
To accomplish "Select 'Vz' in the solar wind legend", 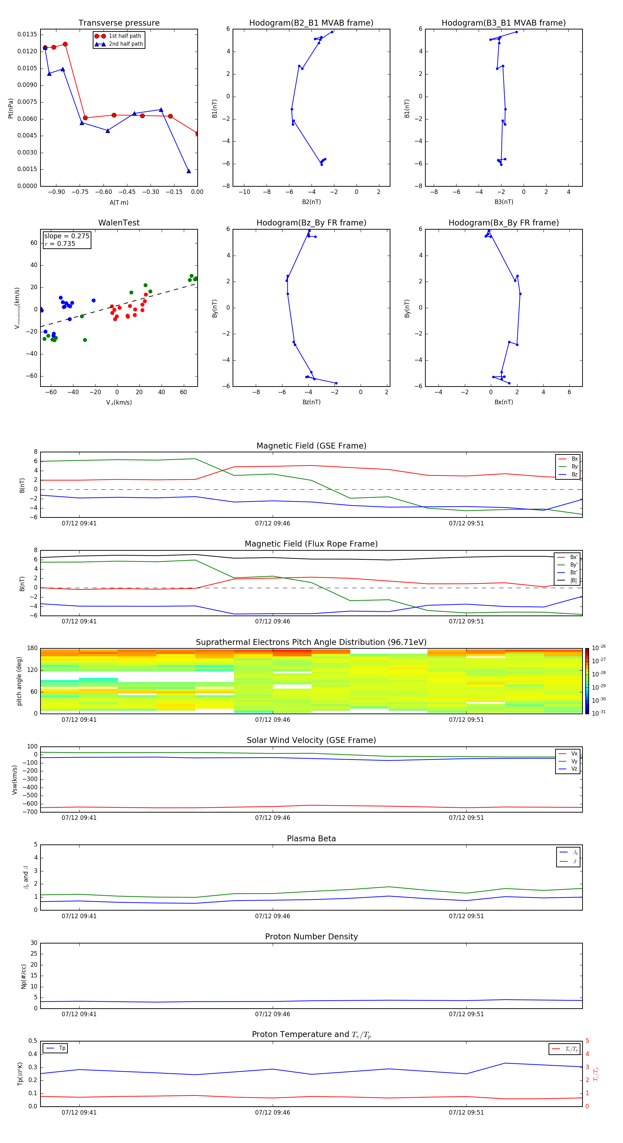I will (x=568, y=769).
